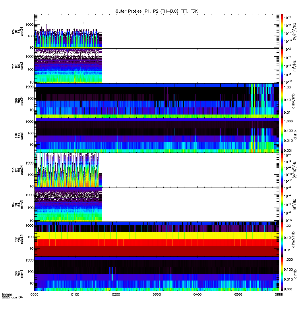
Task: Click the 100 tick of the thb scm3 axis
Action: pyautogui.click(x=31, y=69)
